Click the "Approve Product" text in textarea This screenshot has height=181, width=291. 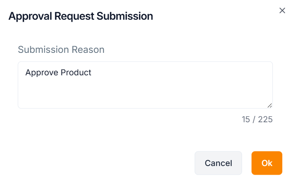[58, 73]
